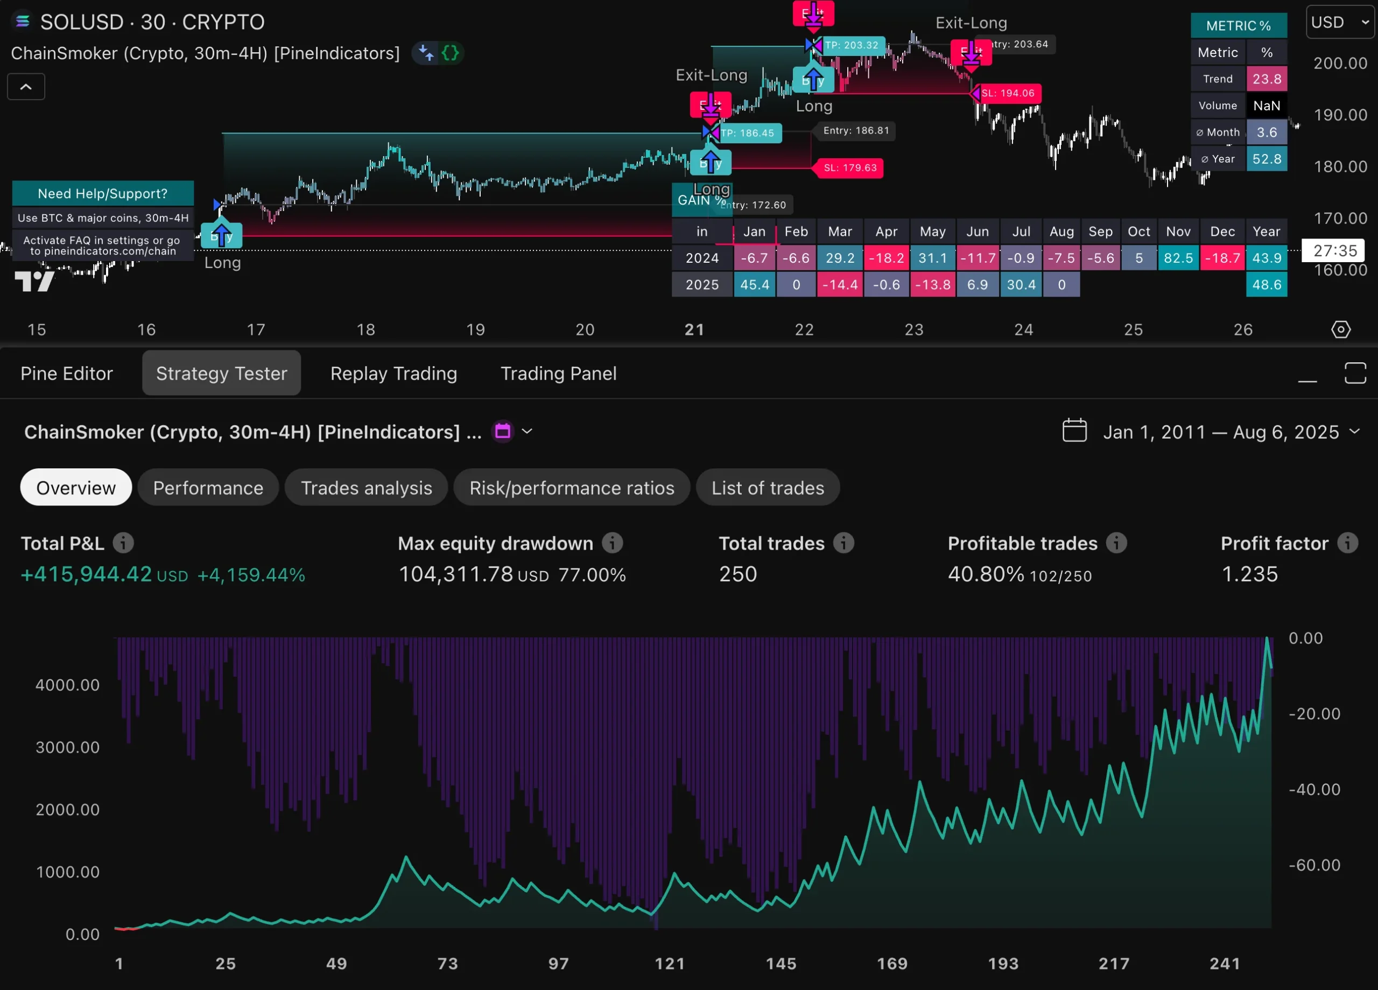
Task: Click info icon beside Total P&L
Action: [x=123, y=543]
